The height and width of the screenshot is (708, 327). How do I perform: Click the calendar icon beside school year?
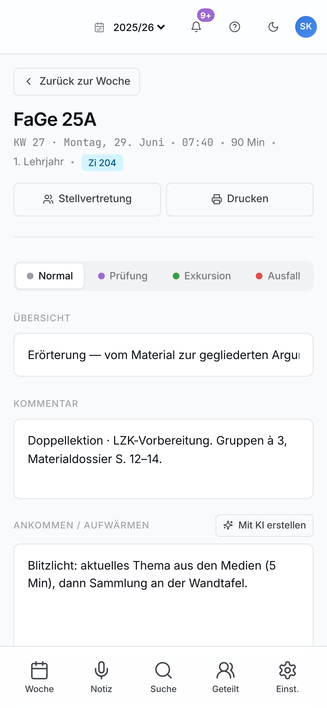coord(99,27)
